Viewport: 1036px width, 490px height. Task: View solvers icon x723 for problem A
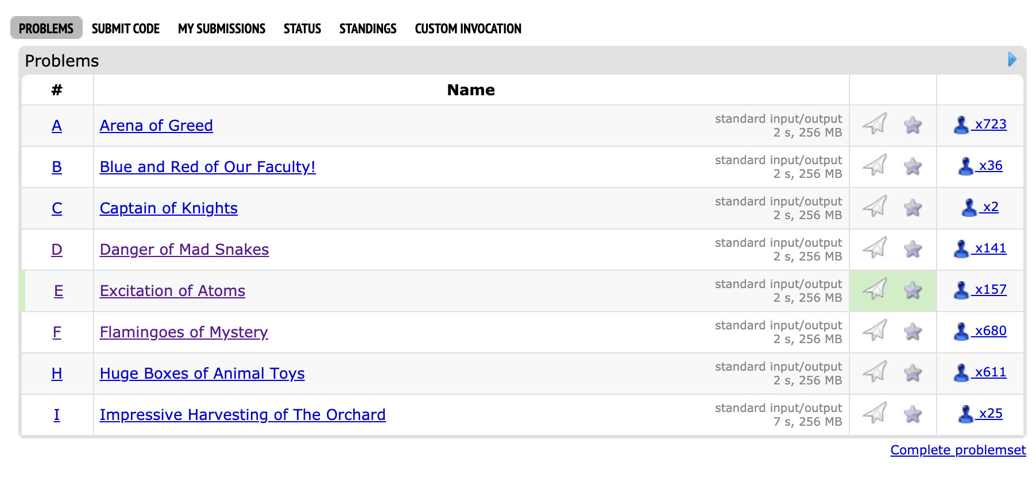click(x=980, y=125)
